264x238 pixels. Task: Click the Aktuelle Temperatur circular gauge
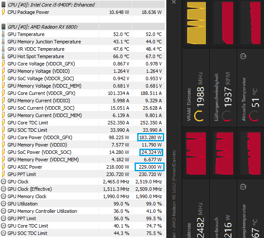(254, 116)
